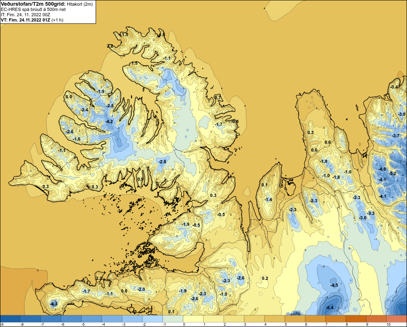
Task: Click the '0.1' label above '-1.4'
Action: point(265,185)
